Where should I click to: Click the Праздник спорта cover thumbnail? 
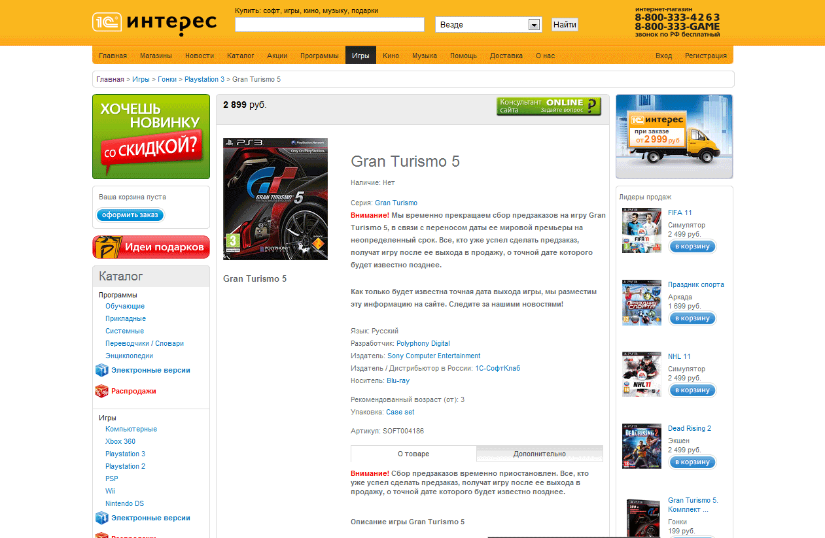642,302
